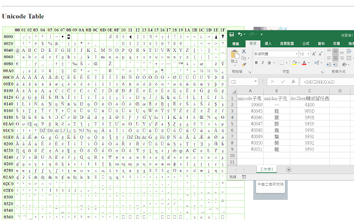
Task: Click the Increase Indent icon
Action: click(x=336, y=65)
